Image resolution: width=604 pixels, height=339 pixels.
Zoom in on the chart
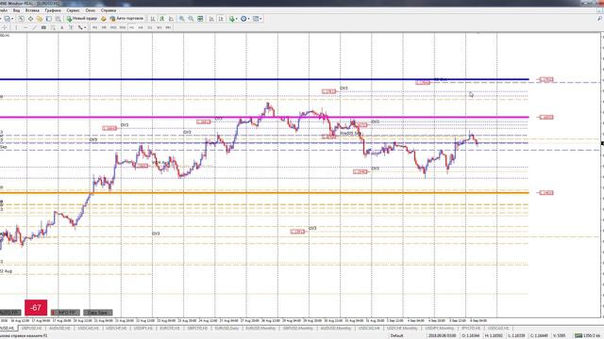(182, 19)
